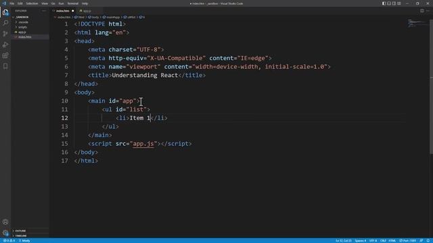Open the Selection menu
The width and height of the screenshot is (433, 243).
click(x=32, y=3)
